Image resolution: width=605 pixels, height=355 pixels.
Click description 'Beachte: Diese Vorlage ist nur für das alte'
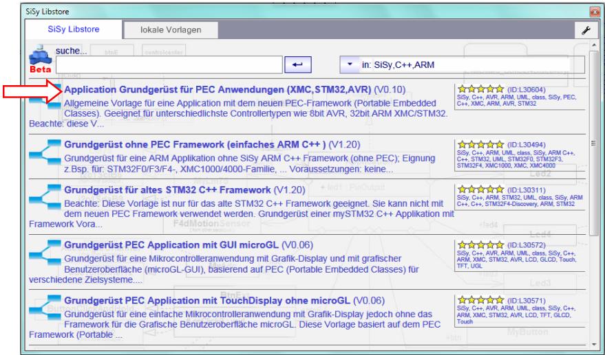[242, 214]
